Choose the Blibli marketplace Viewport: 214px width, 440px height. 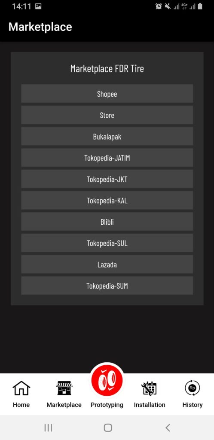pos(107,222)
